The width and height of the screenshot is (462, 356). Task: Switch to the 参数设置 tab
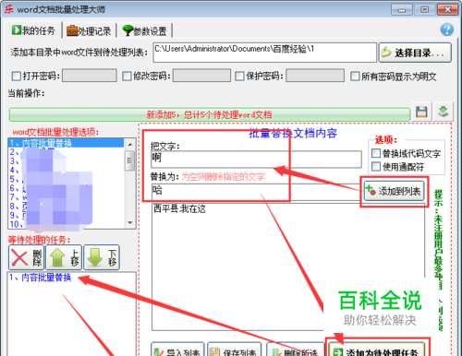tap(144, 30)
